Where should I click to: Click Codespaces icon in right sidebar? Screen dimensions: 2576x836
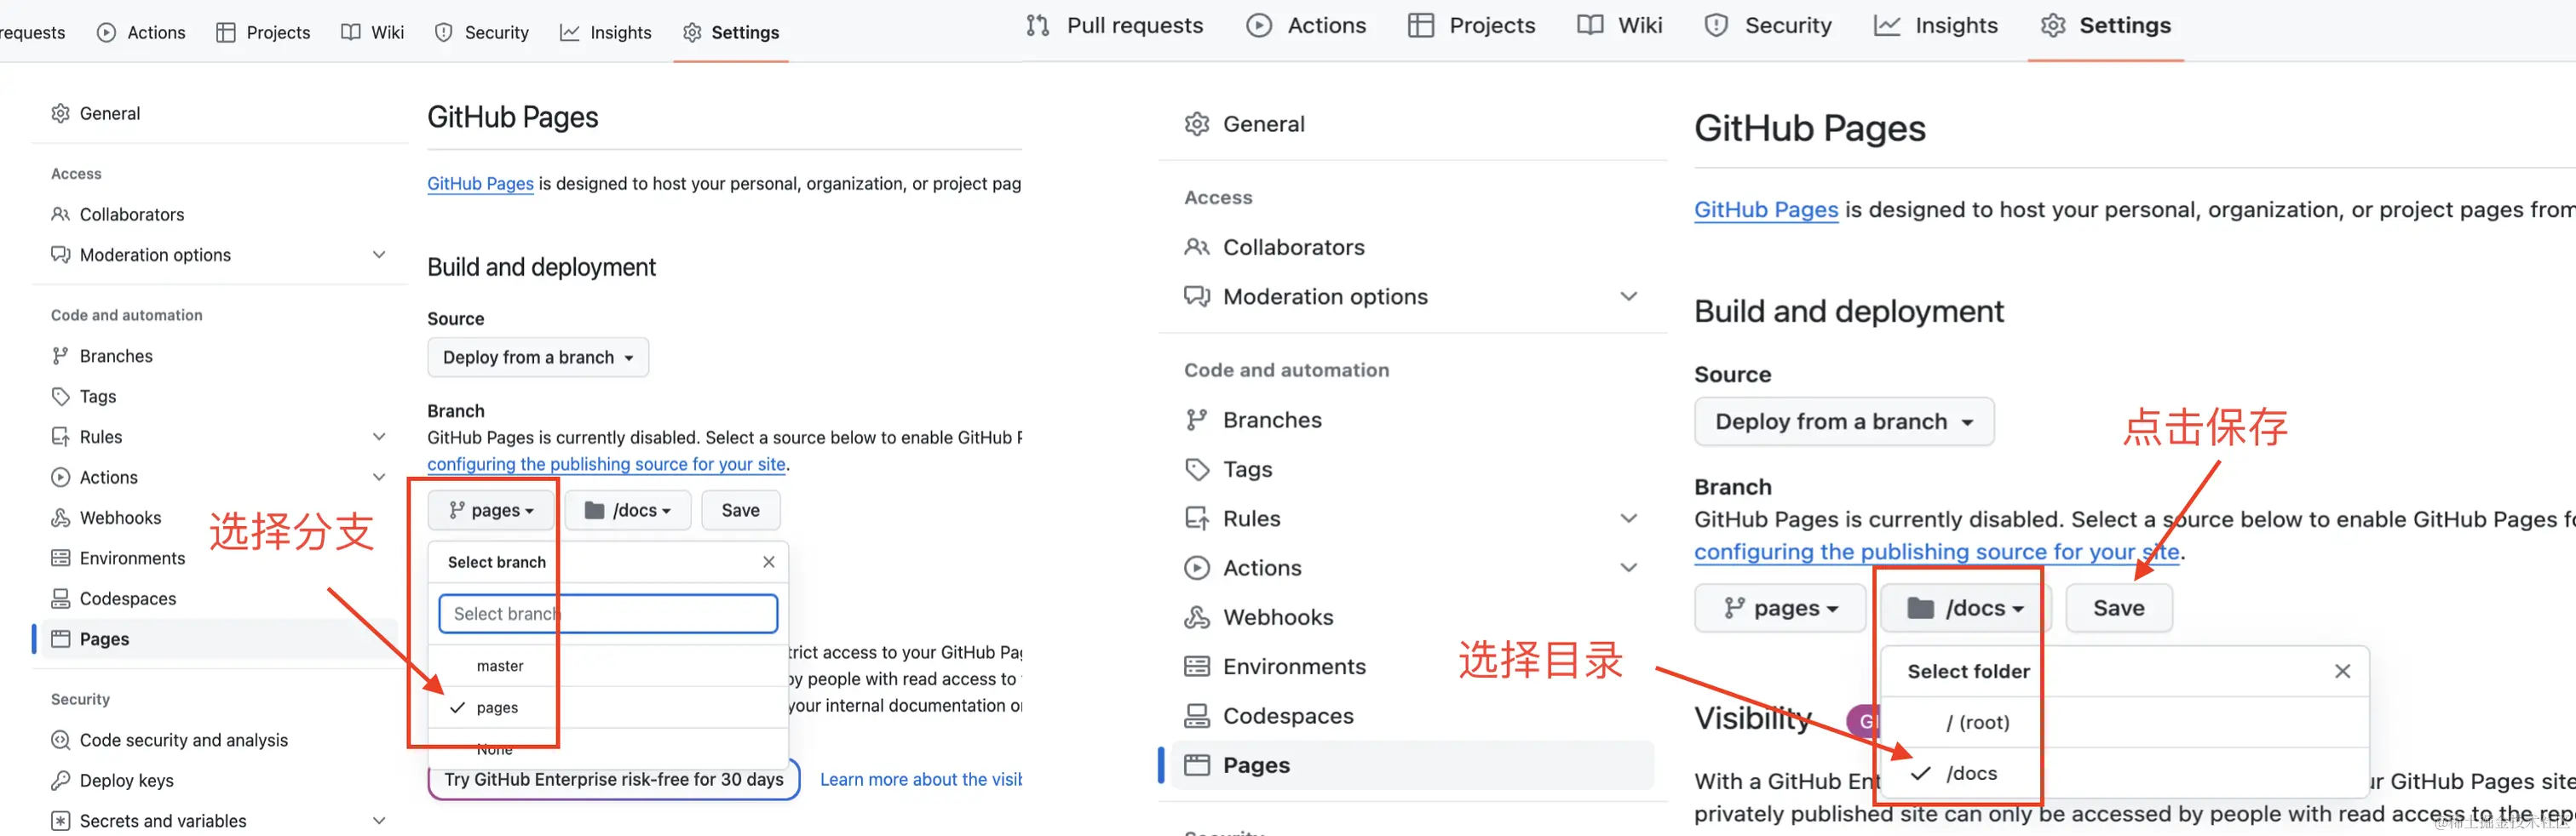click(x=1197, y=716)
